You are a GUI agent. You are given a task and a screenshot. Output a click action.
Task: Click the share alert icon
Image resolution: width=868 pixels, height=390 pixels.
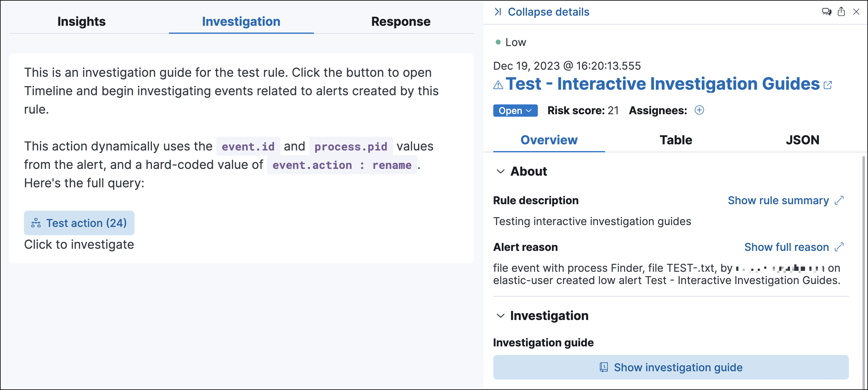pyautogui.click(x=841, y=12)
